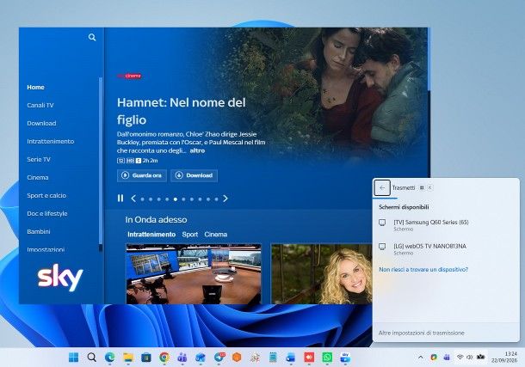Open the search magnifier in Sky sidebar

[x=92, y=38]
